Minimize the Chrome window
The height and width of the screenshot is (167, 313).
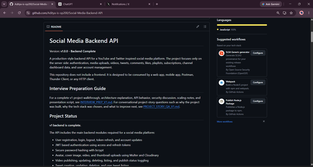[x=290, y=4]
